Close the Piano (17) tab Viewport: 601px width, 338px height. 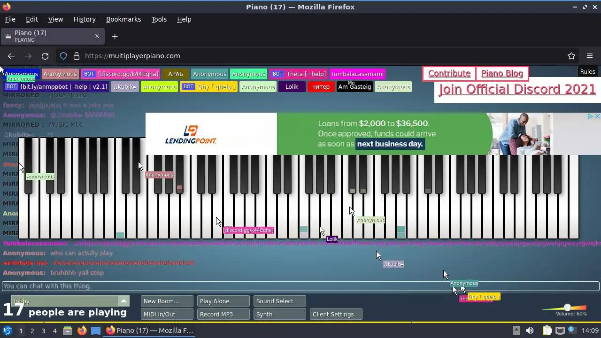(x=97, y=36)
